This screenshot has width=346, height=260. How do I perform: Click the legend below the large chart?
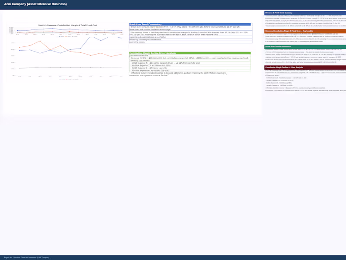click(x=69, y=79)
